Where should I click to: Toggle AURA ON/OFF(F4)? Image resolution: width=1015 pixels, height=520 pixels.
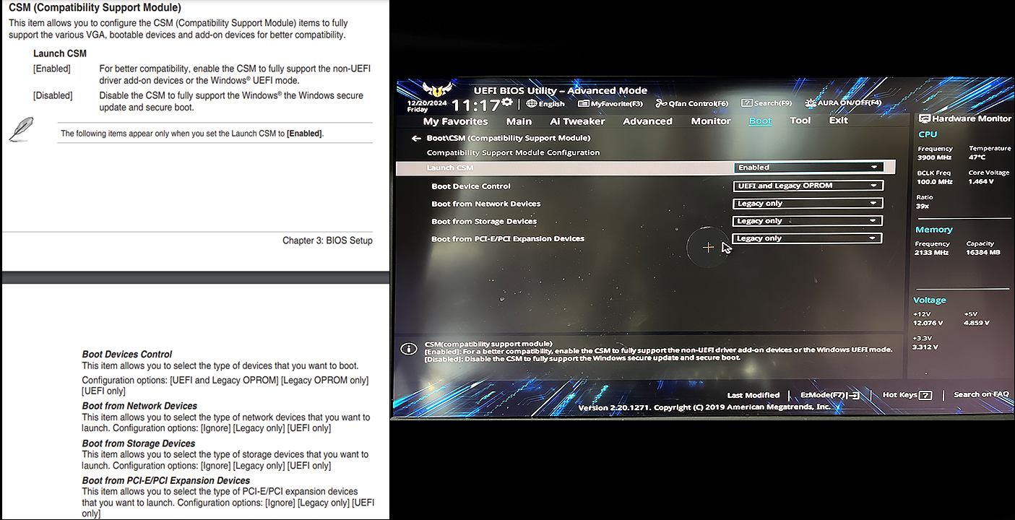pos(843,103)
